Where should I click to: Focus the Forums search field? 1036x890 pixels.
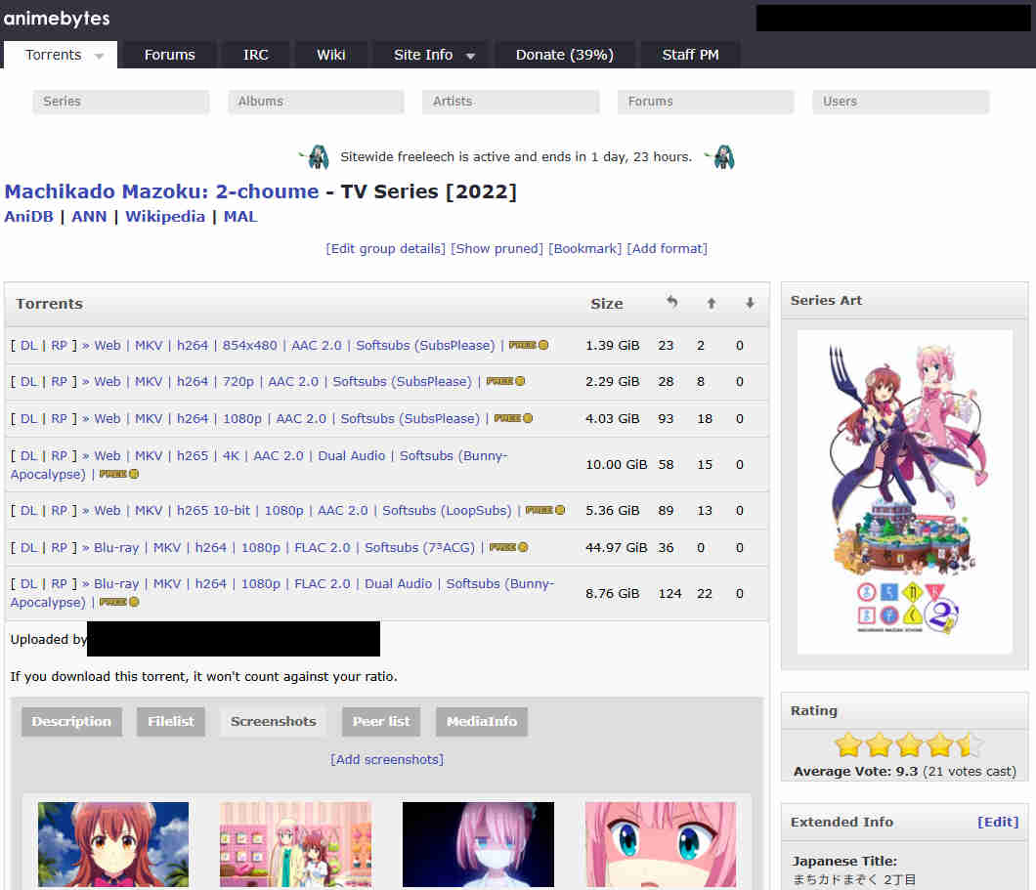tap(706, 102)
